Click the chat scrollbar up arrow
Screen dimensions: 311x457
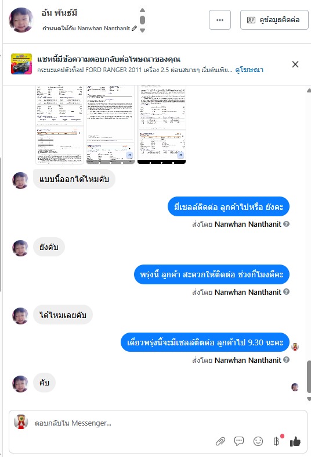(309, 91)
